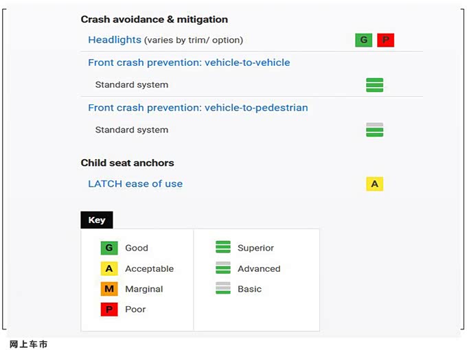Click the Crash avoidance & mitigation heading

point(154,19)
